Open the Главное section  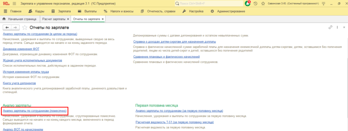13,11
